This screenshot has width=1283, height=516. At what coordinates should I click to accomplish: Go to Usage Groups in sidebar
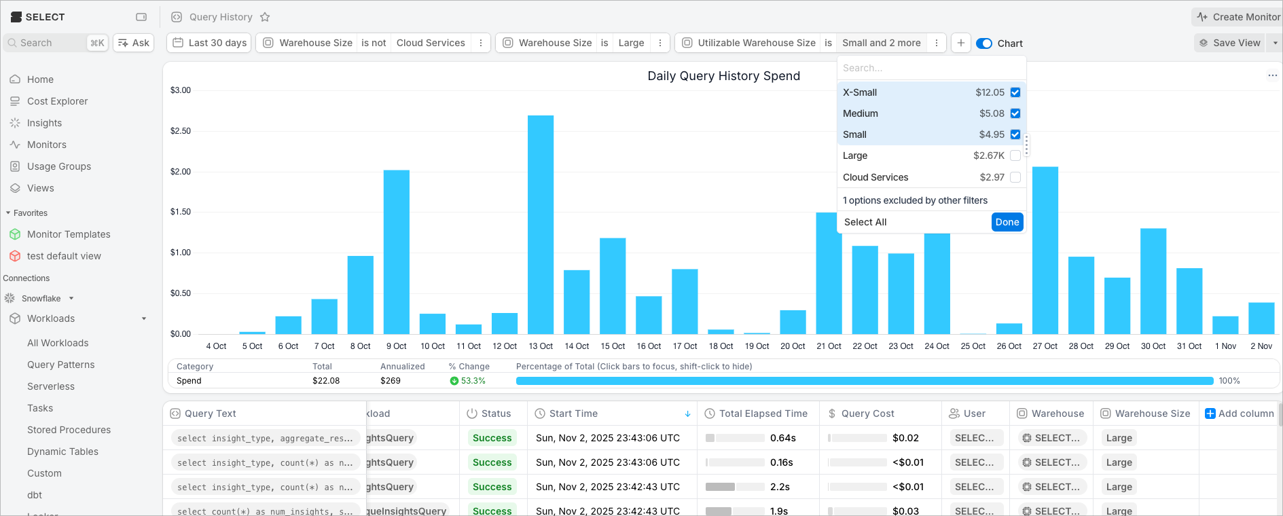(58, 166)
